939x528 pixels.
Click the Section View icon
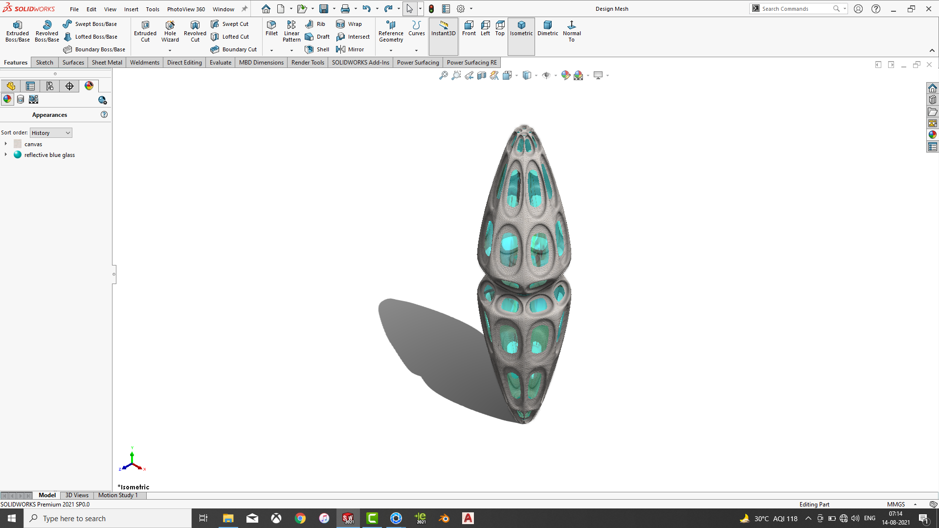(482, 75)
